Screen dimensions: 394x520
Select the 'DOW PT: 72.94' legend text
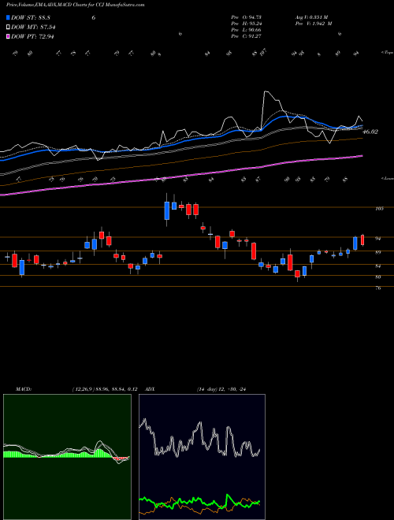[32, 36]
